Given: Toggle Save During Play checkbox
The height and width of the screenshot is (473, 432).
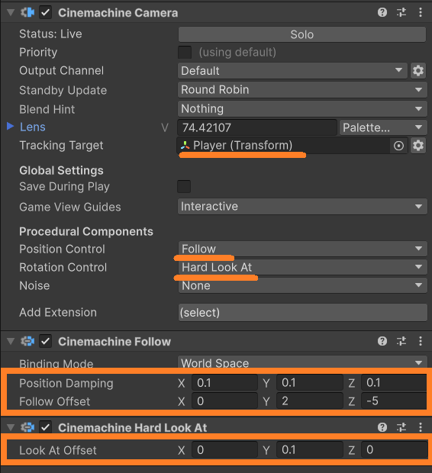Looking at the screenshot, I should pyautogui.click(x=184, y=186).
